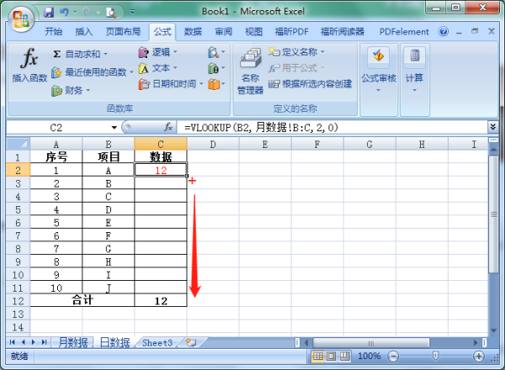The width and height of the screenshot is (505, 370).
Task: Open the Home (开始) ribbon tab
Action: pyautogui.click(x=54, y=31)
